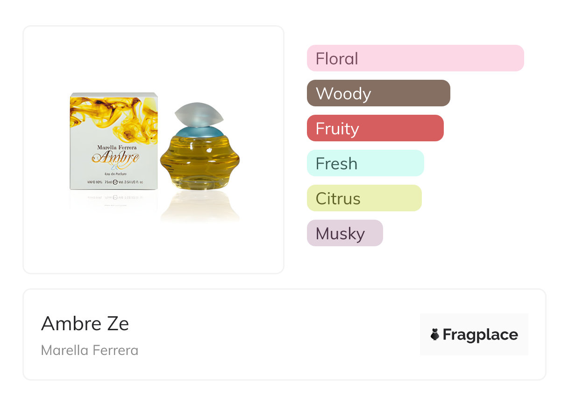Click the blue collar of the perfume bottle

coord(199,132)
